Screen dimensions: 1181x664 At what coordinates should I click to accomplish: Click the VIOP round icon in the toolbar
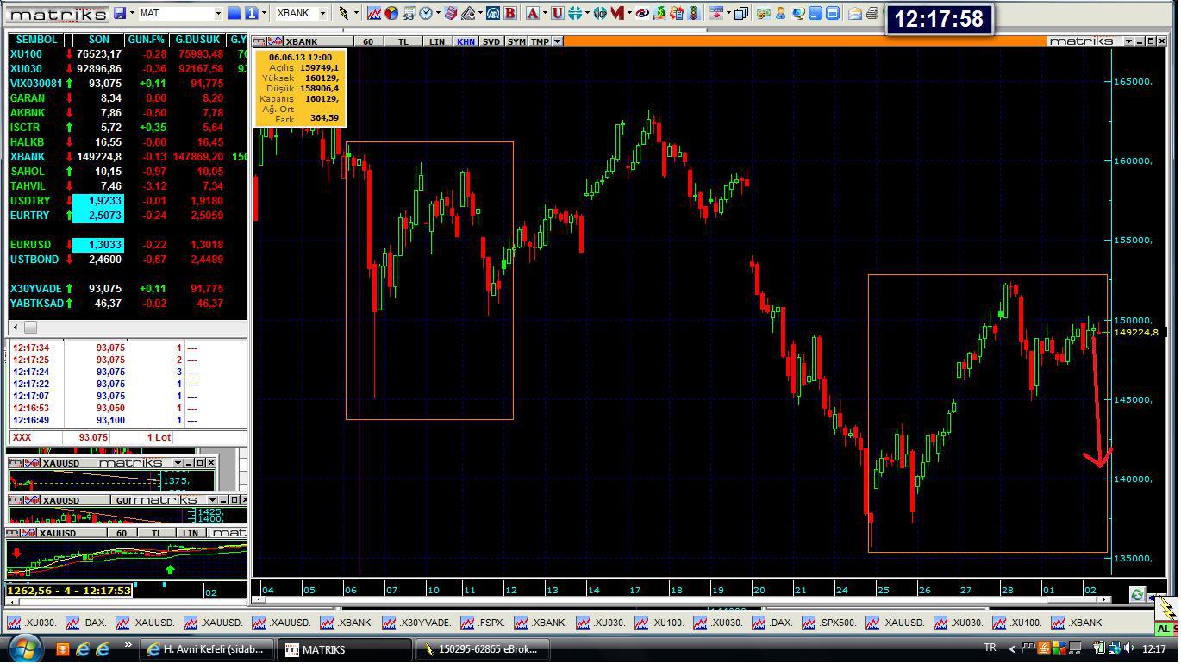pos(600,13)
